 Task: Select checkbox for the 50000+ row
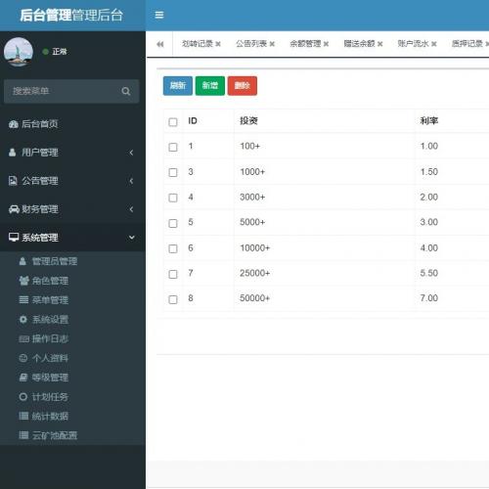[x=173, y=299]
